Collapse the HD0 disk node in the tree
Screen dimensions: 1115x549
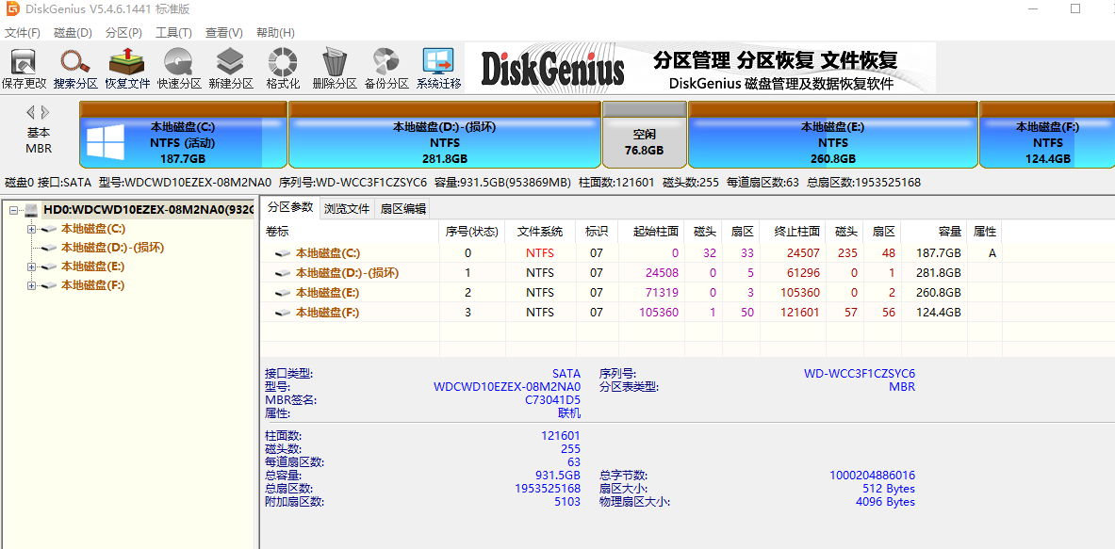coord(13,210)
